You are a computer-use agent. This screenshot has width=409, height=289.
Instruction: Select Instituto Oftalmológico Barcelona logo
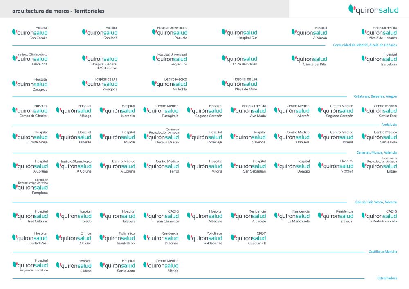30,59
